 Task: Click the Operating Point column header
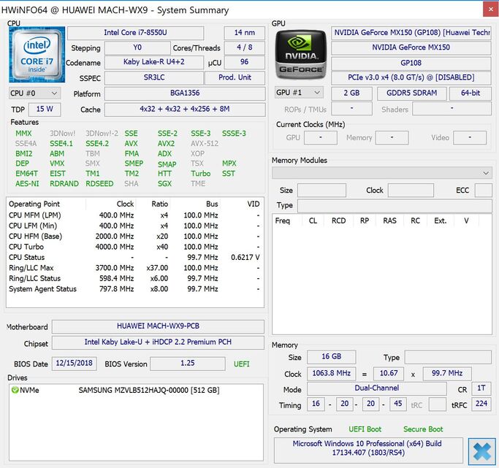pos(35,204)
